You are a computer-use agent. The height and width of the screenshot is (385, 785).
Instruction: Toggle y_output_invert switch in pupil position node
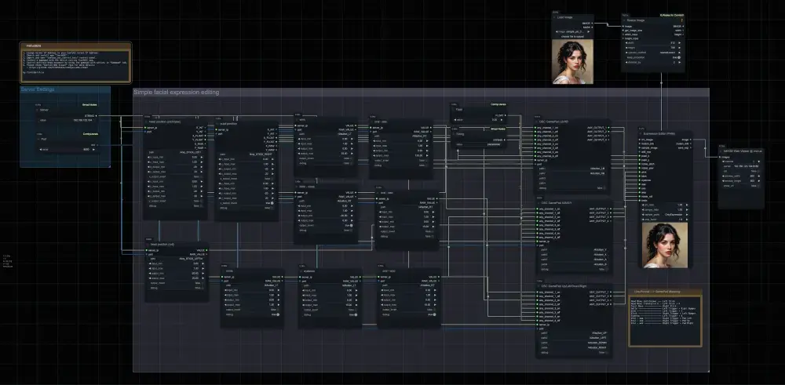(272, 203)
